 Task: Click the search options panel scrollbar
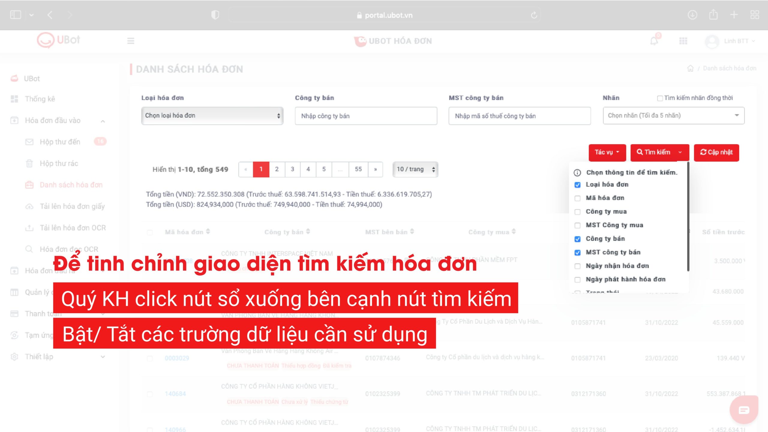click(688, 216)
